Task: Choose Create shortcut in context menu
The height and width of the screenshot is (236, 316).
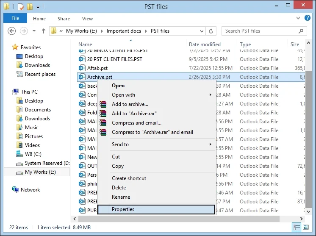Action: click(x=156, y=178)
